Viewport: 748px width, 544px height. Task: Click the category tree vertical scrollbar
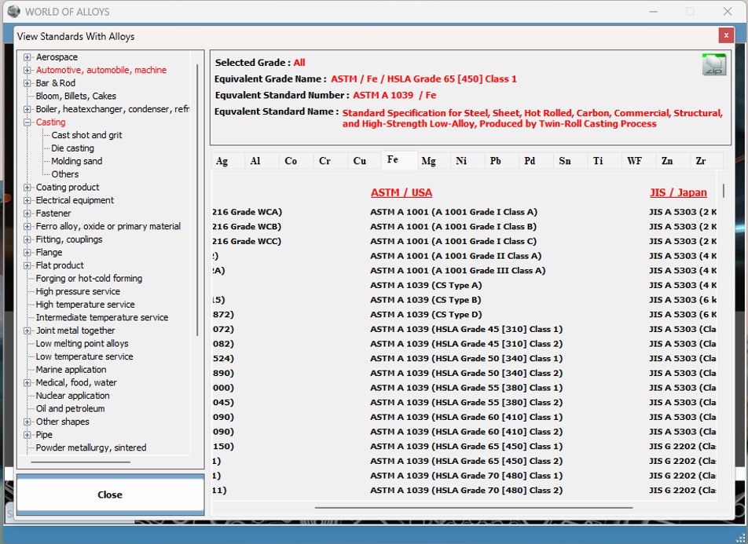click(197, 200)
